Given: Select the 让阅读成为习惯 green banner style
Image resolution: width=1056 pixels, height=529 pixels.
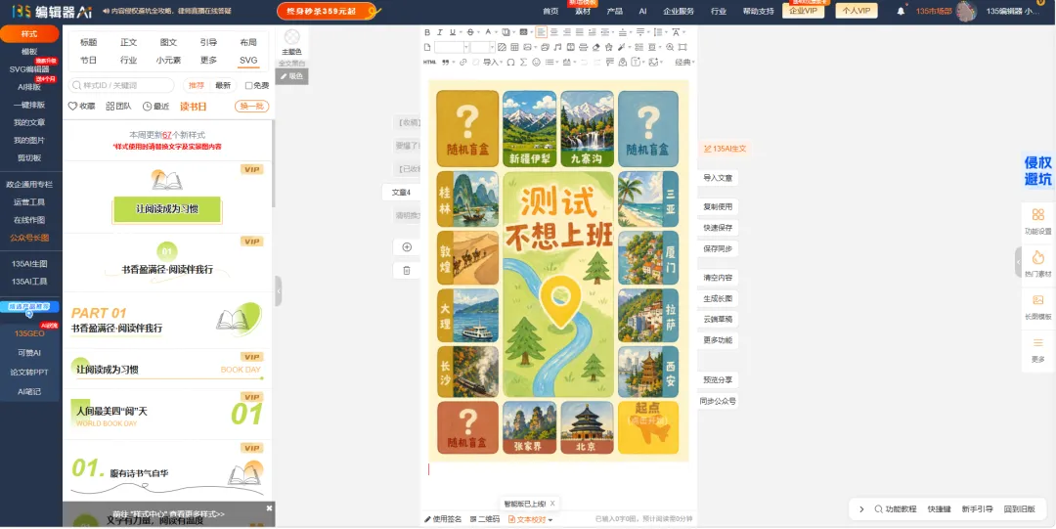Looking at the screenshot, I should (168, 209).
